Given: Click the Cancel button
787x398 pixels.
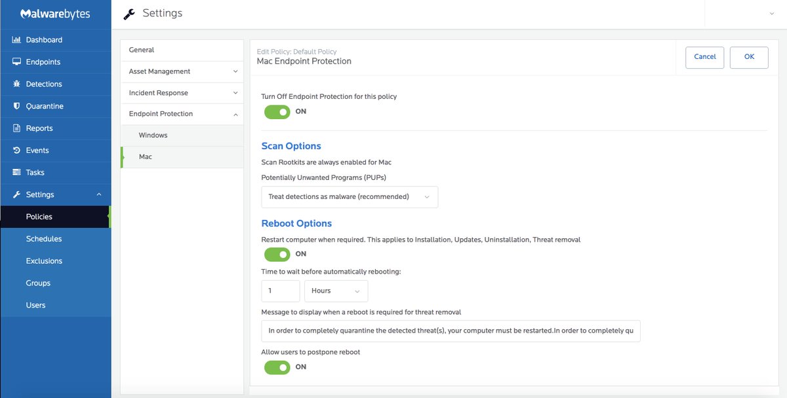Looking at the screenshot, I should coord(705,57).
